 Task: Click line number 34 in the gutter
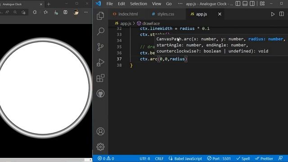pyautogui.click(x=119, y=40)
